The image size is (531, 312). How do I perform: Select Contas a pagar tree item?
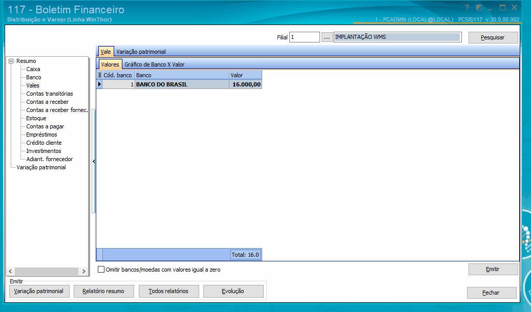click(x=45, y=126)
